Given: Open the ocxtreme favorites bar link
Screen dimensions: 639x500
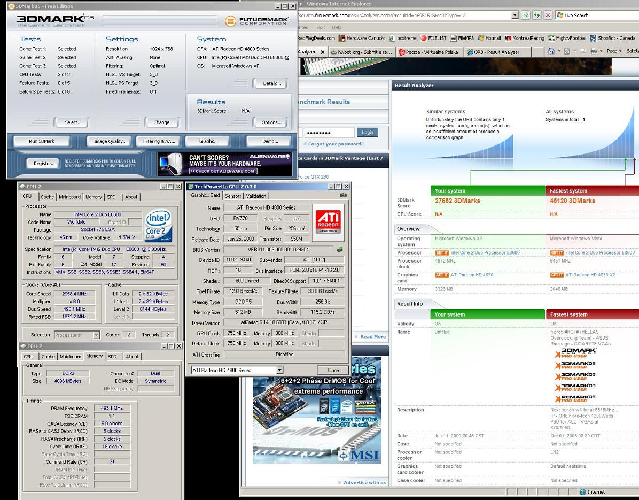Looking at the screenshot, I should (x=403, y=38).
